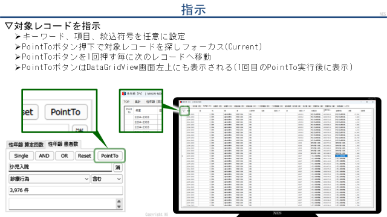Switch to the 性年齢 患者数 tab
Image resolution: width=387 pixels, height=217 pixels.
(x=63, y=144)
